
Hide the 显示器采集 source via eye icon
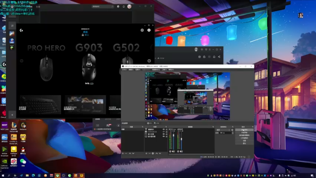[x=164, y=136]
